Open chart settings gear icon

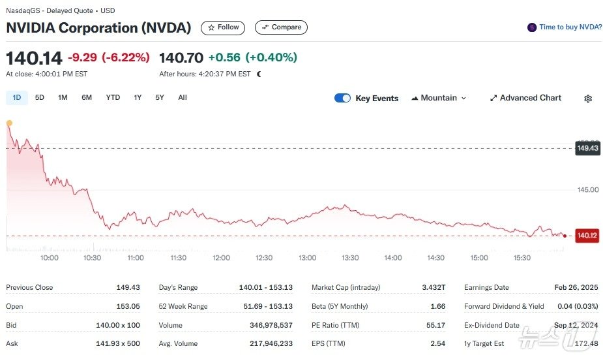point(588,99)
